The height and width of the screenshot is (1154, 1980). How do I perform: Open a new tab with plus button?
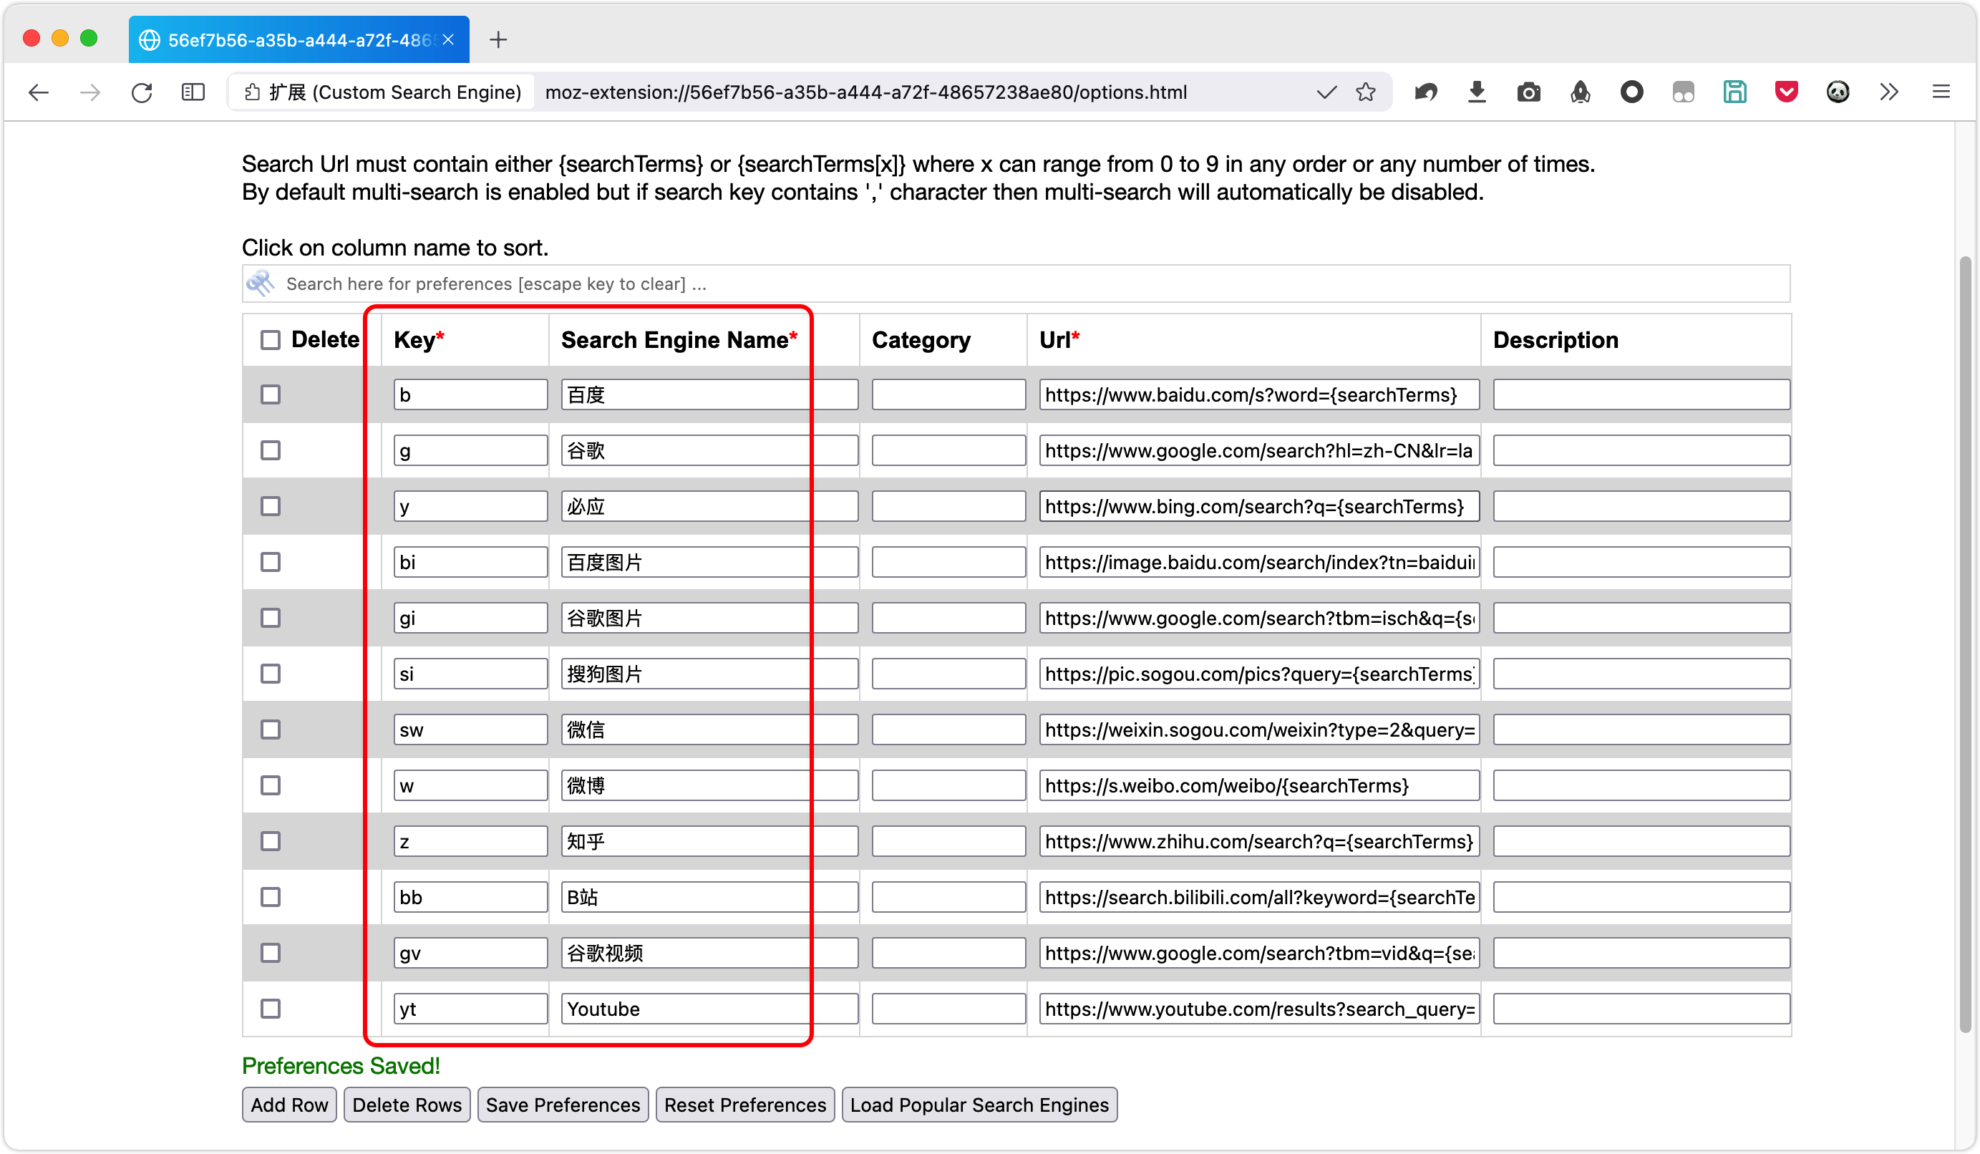click(x=498, y=39)
